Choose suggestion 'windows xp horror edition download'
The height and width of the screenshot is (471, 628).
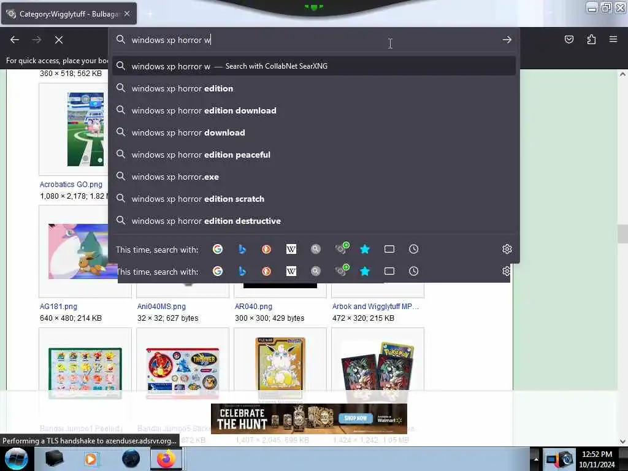click(314, 110)
